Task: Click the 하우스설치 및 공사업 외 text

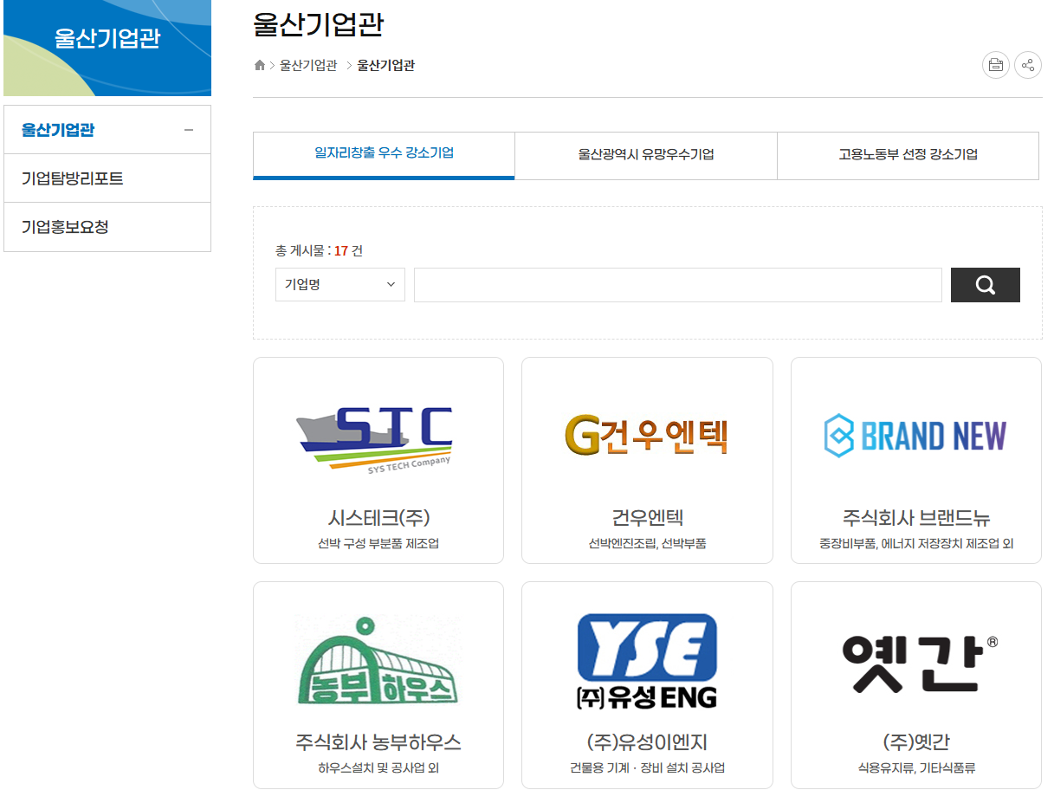Action: 378,768
